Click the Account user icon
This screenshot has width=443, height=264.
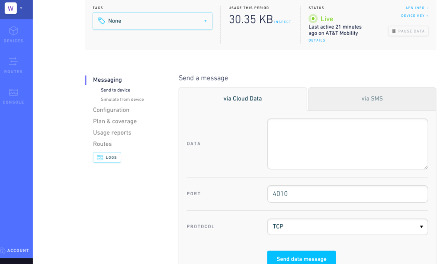(3, 251)
